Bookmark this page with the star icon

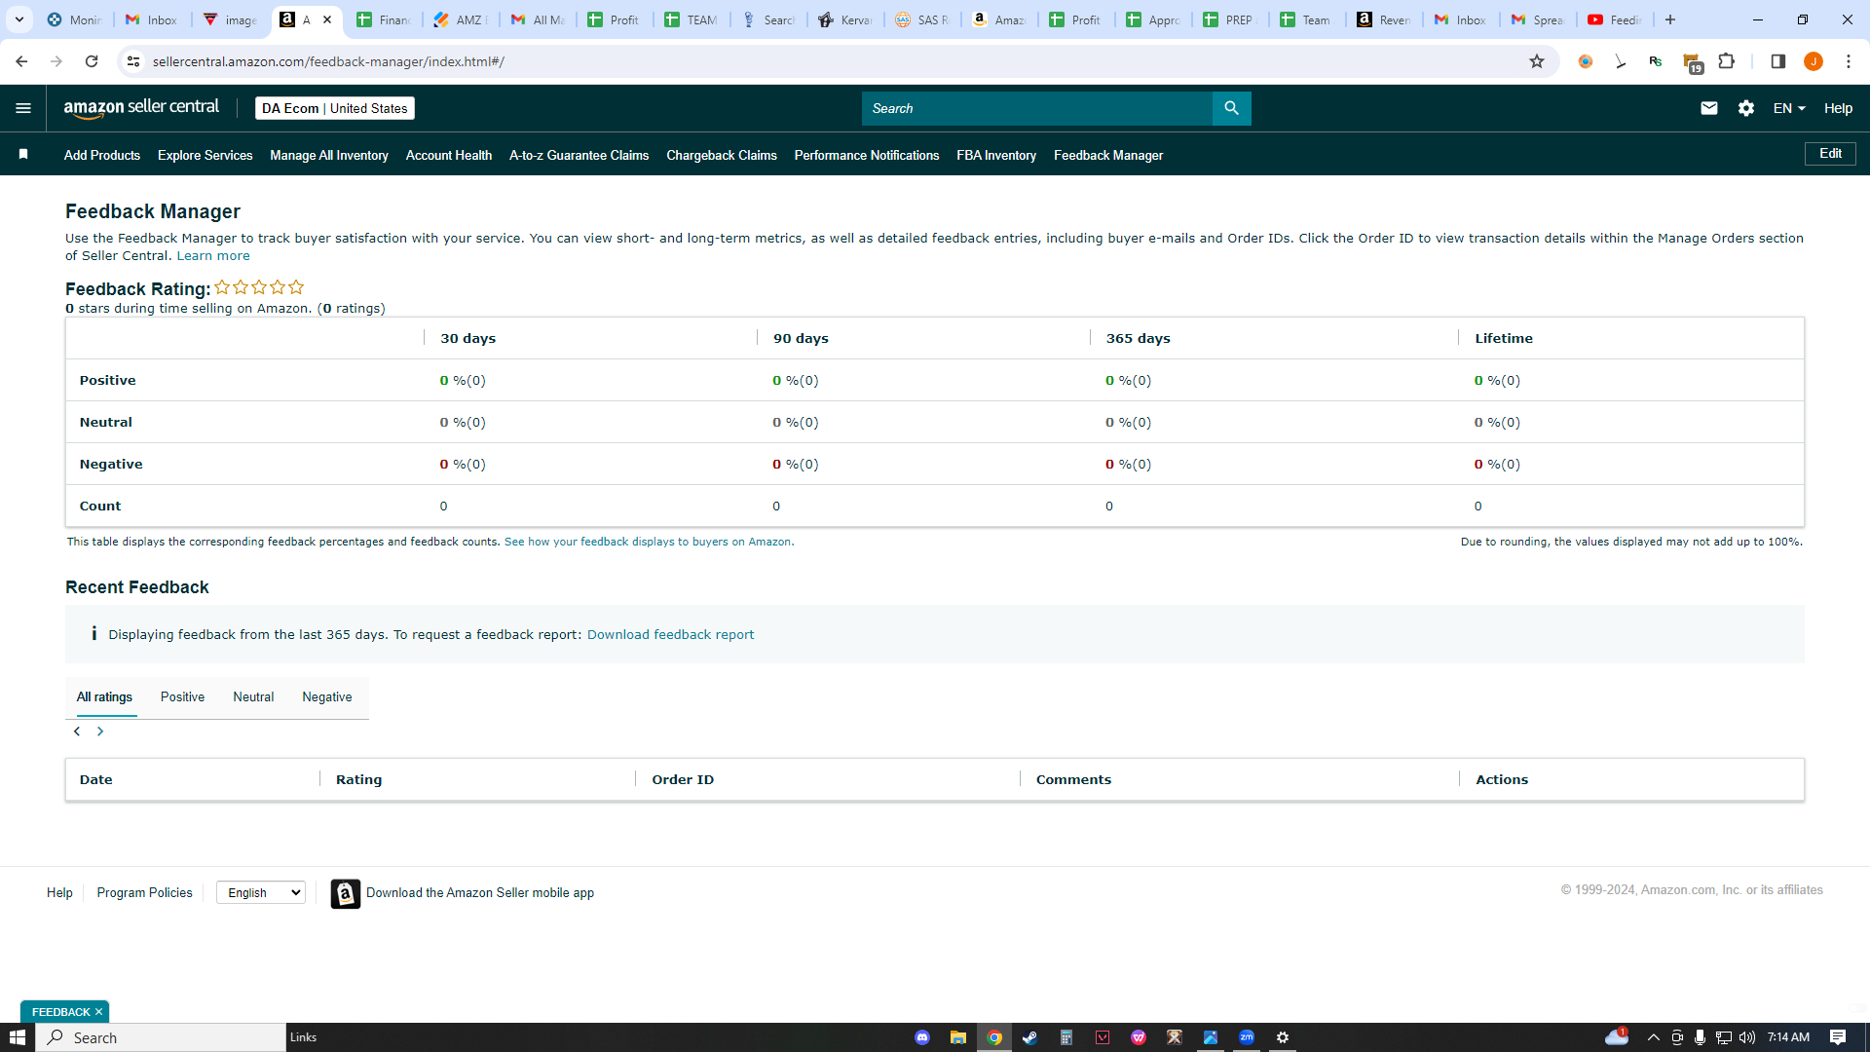pyautogui.click(x=1537, y=61)
